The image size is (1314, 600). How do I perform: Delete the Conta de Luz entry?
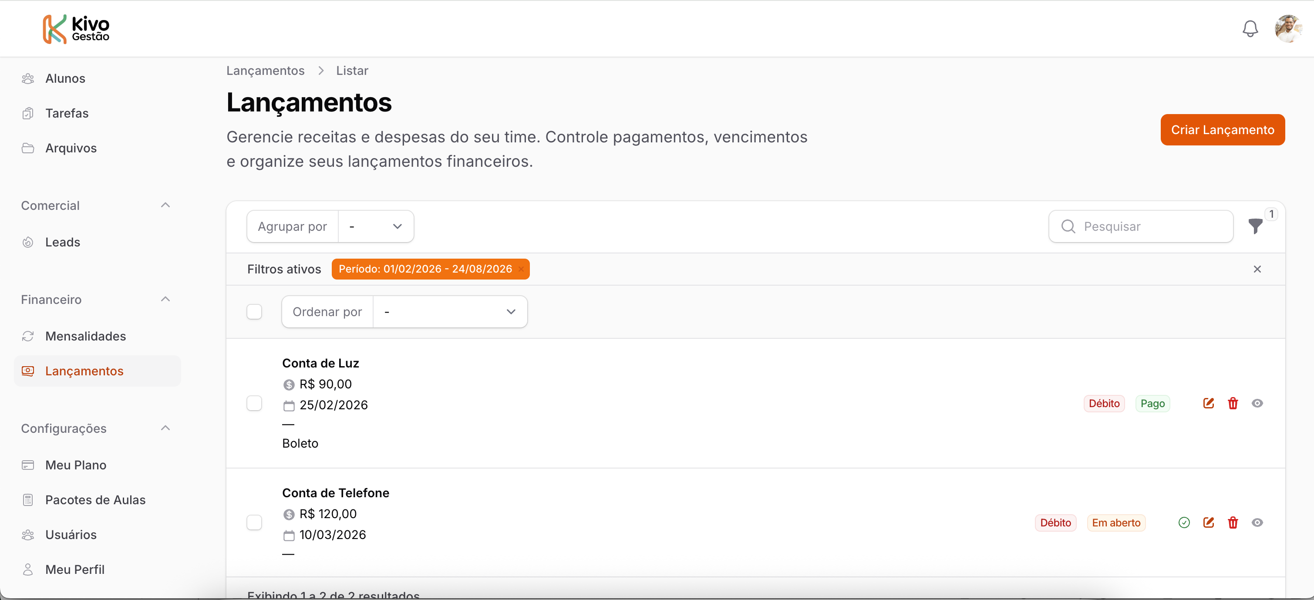pyautogui.click(x=1233, y=403)
